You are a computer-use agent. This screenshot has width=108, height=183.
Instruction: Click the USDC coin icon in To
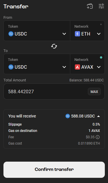[x=11, y=67]
